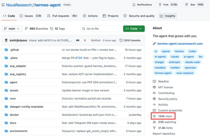Click the hermes-agent repository name link

click(x=47, y=5)
